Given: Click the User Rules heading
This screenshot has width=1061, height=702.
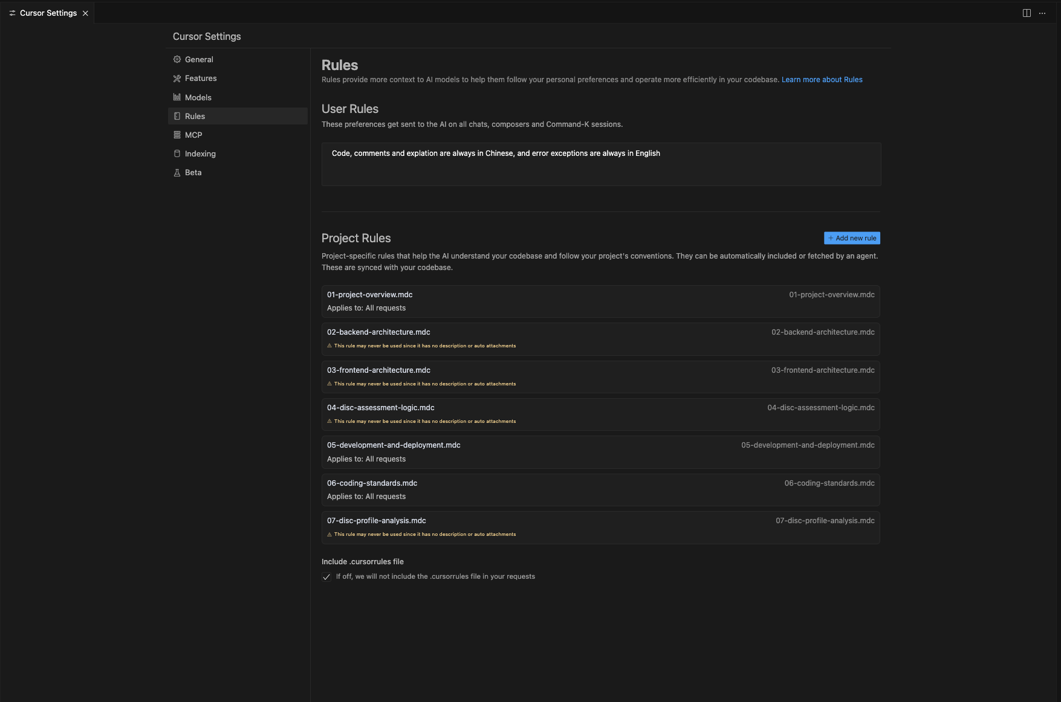Looking at the screenshot, I should click(x=350, y=109).
